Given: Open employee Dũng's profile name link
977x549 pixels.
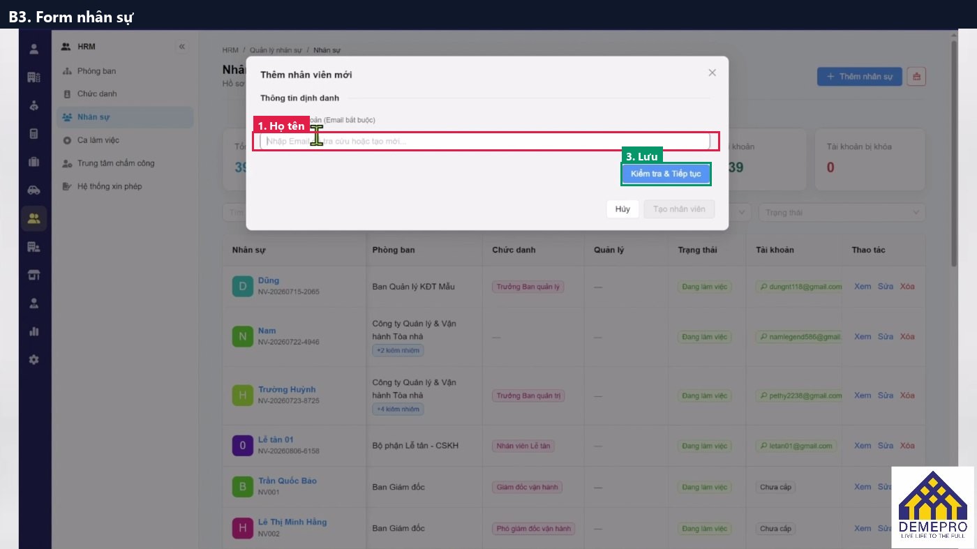Looking at the screenshot, I should [x=269, y=280].
